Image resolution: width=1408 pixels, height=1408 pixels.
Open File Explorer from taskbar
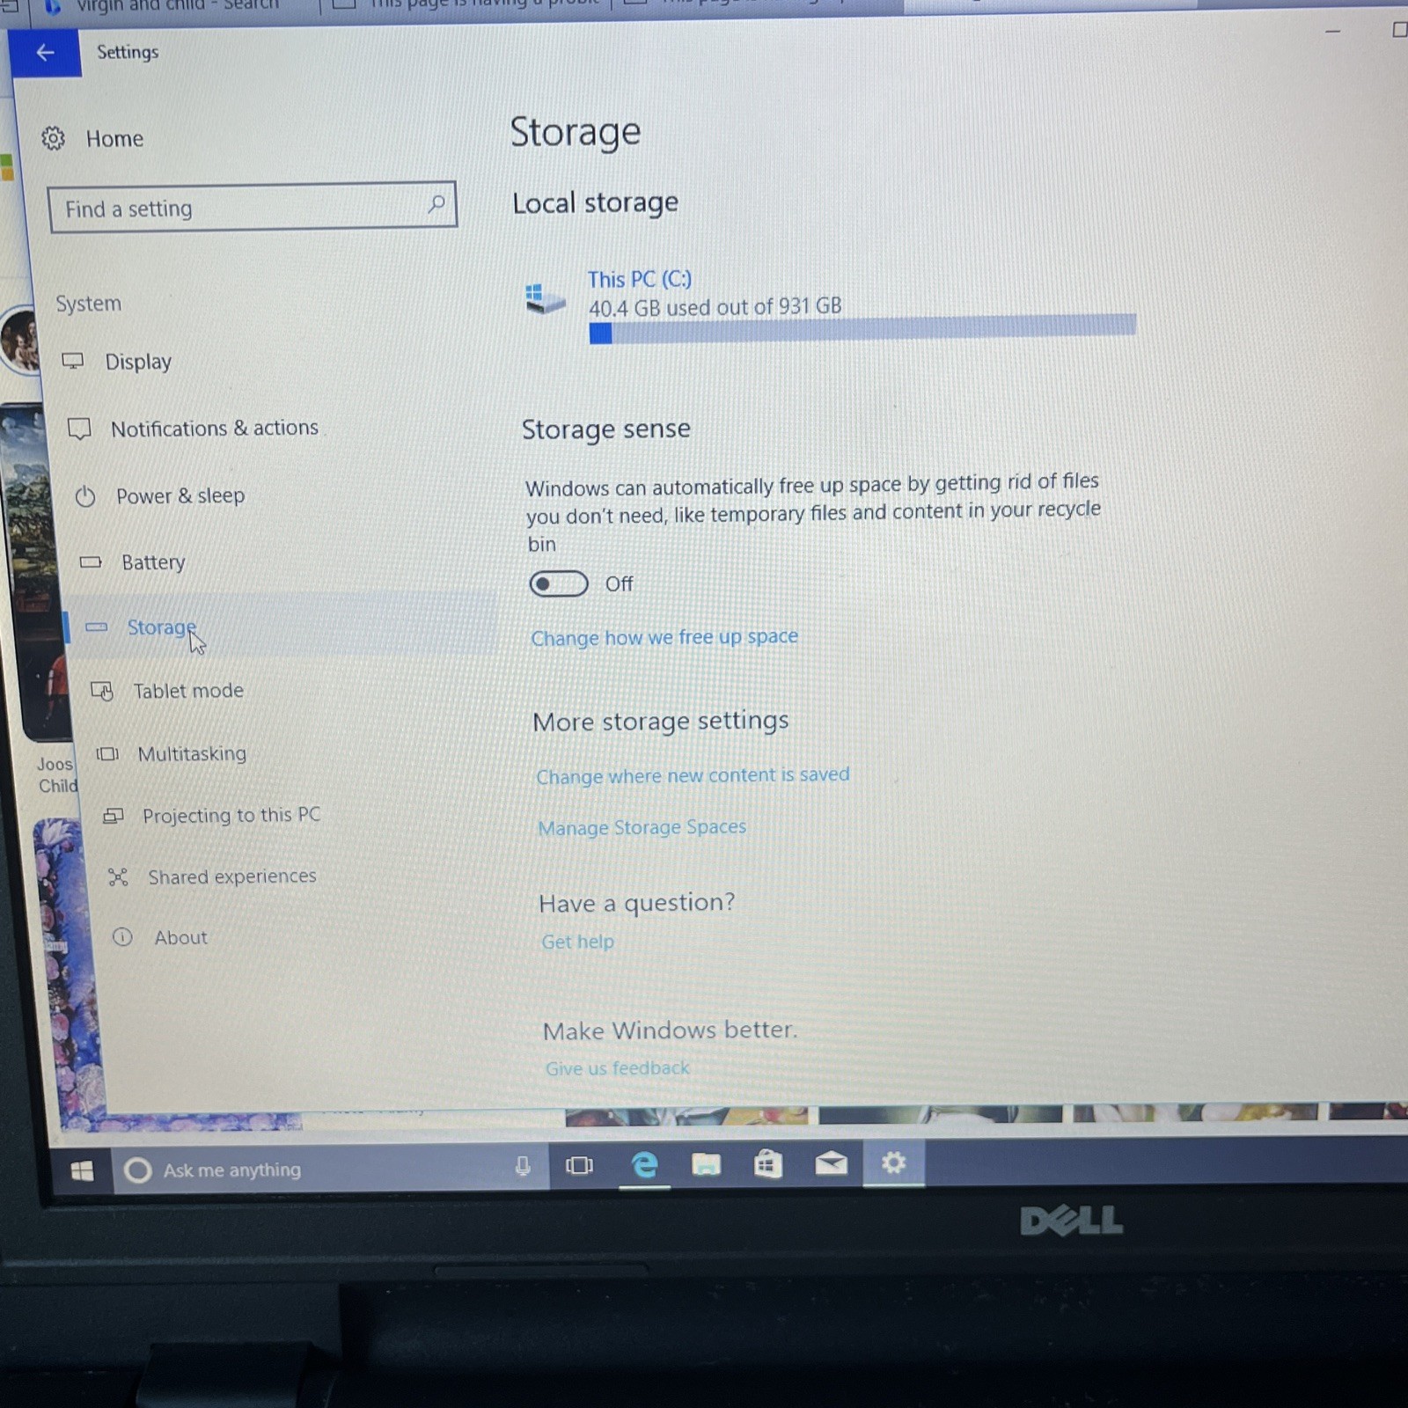click(706, 1164)
